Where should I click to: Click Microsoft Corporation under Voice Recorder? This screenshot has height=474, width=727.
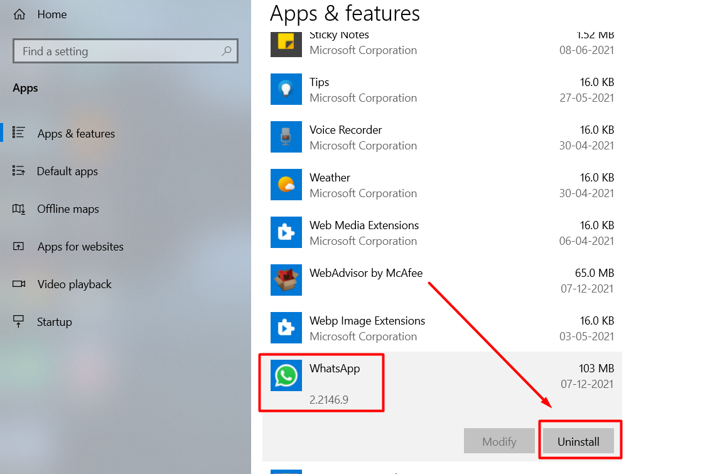click(x=363, y=146)
